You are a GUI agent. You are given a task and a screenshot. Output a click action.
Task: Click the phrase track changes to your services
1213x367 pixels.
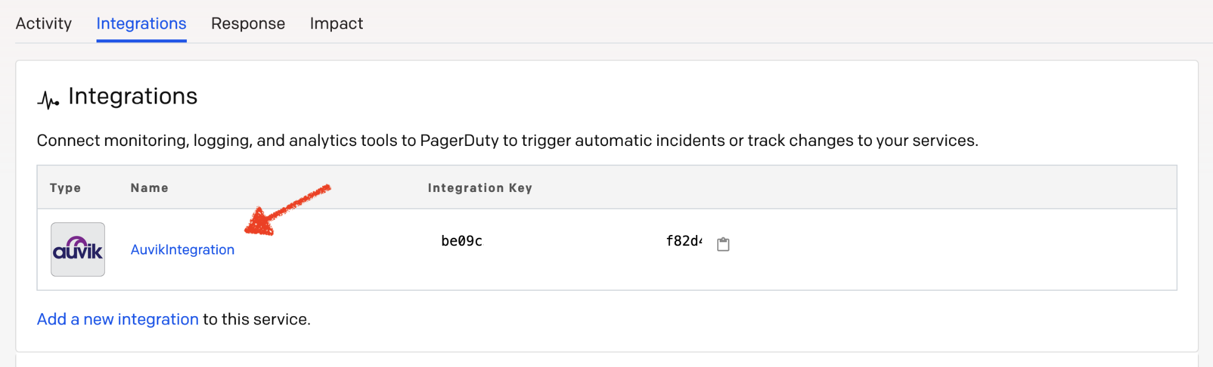coord(863,141)
